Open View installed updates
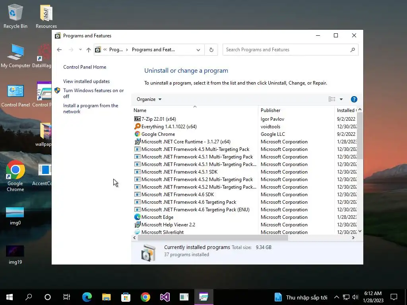The height and width of the screenshot is (305, 407). [86, 81]
